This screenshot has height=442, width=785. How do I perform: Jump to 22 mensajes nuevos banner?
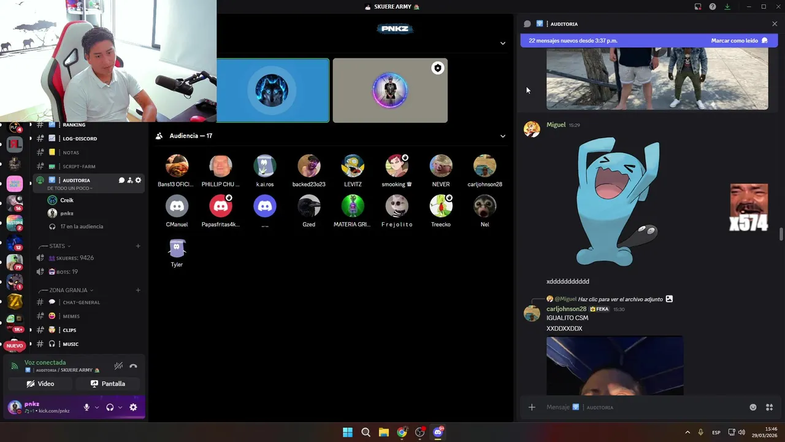click(x=573, y=41)
